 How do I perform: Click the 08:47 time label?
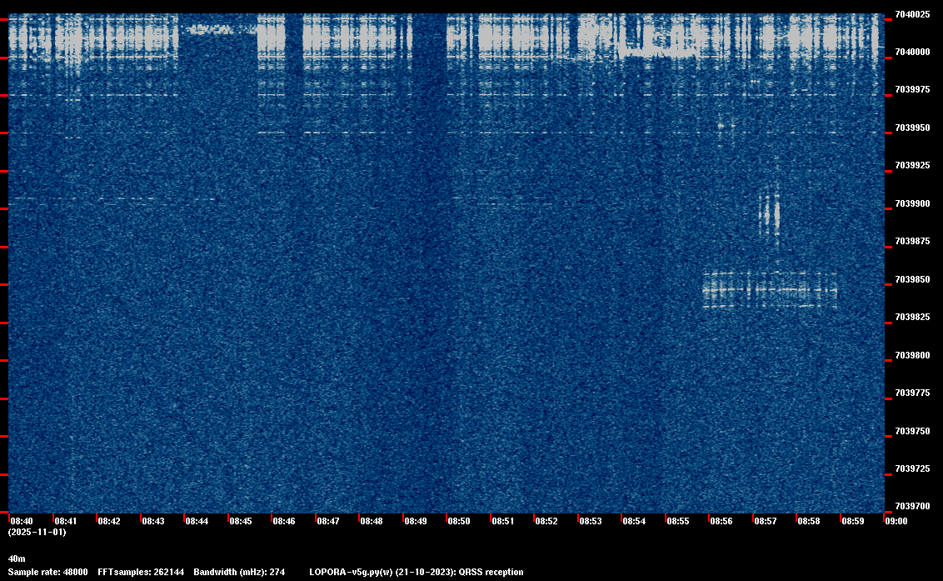[328, 521]
